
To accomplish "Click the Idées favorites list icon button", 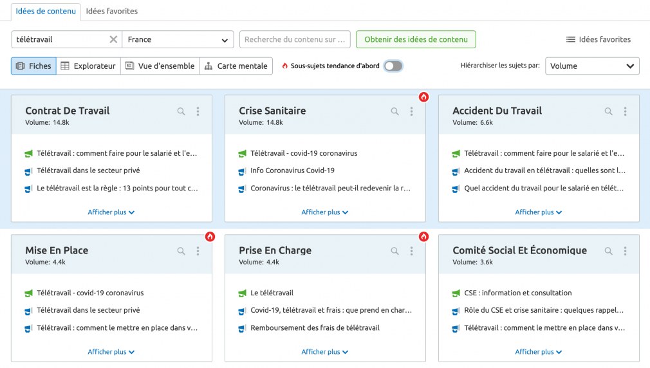I will click(x=599, y=39).
